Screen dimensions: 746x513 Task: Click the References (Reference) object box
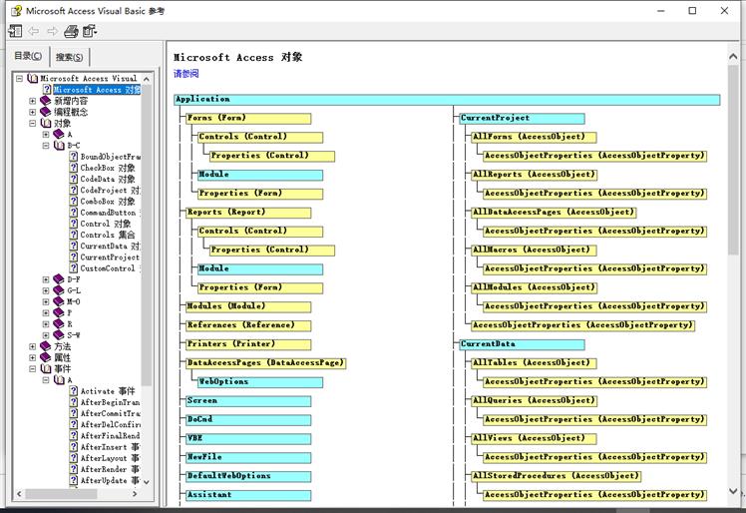[248, 325]
